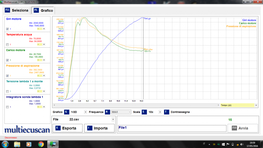The width and height of the screenshot is (263, 148).
Task: Open the File 22.csv dropdown
Action: click(113, 119)
